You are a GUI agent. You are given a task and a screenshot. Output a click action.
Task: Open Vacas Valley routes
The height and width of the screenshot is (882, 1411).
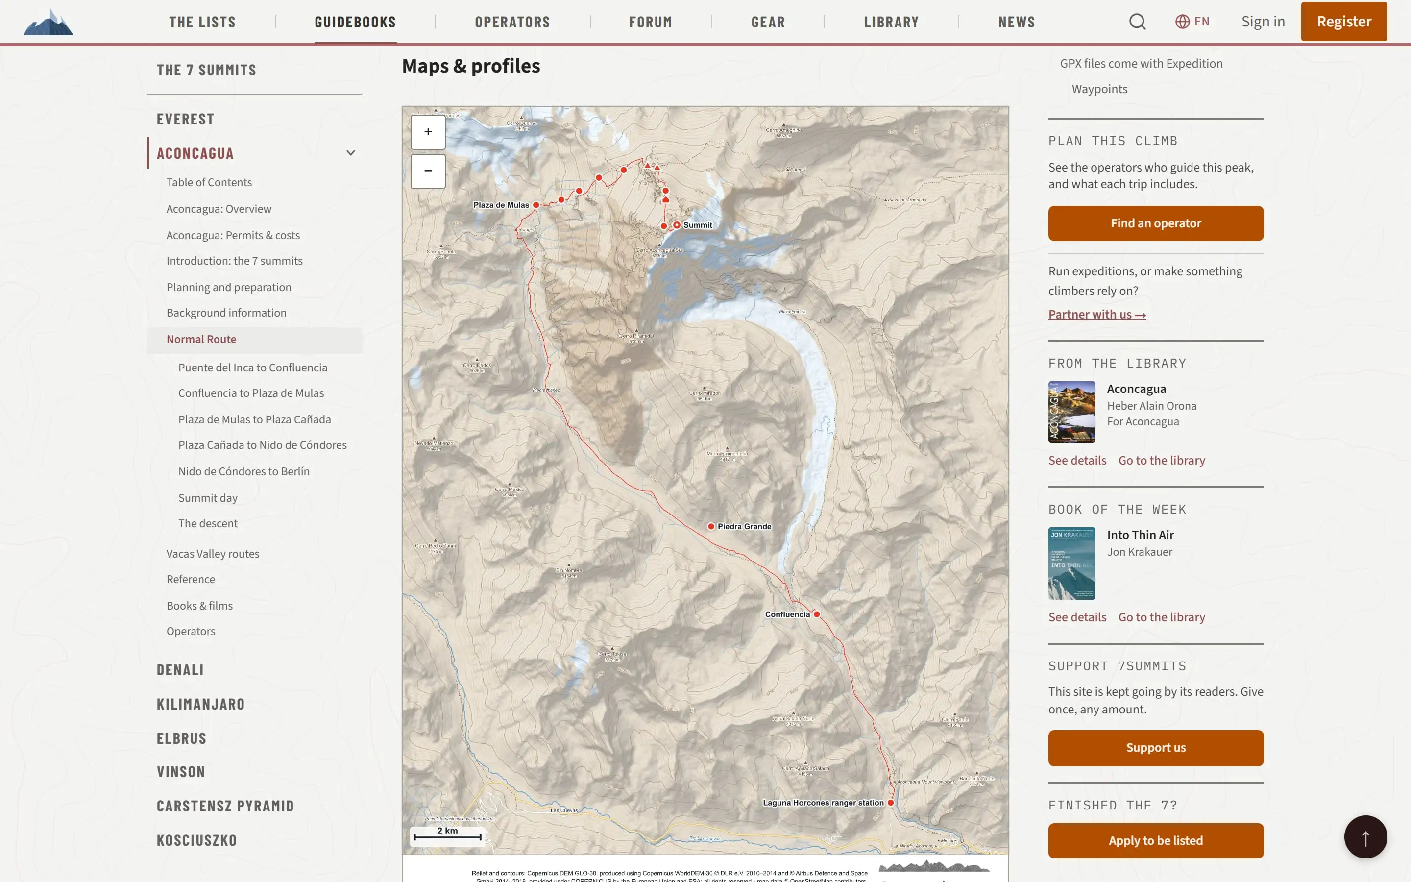213,554
